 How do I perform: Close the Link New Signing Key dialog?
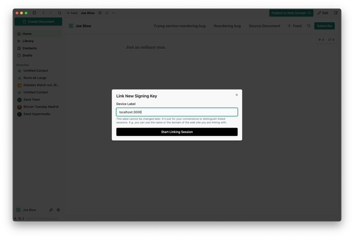pos(236,95)
